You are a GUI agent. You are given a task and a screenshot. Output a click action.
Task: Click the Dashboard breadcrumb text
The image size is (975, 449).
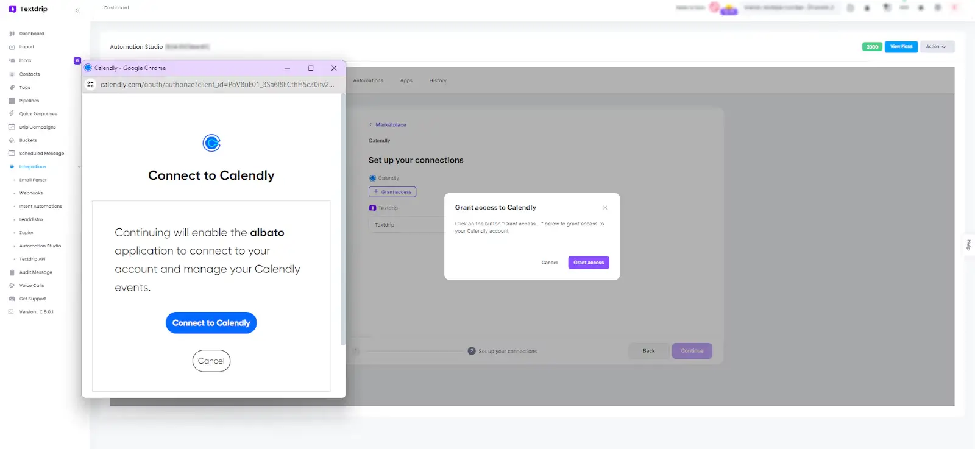(116, 8)
